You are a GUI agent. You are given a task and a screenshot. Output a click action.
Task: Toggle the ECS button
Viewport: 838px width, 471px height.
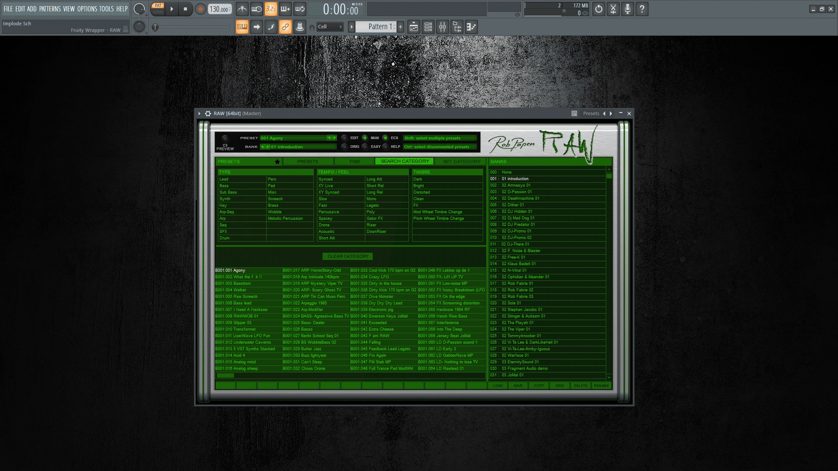coord(385,138)
